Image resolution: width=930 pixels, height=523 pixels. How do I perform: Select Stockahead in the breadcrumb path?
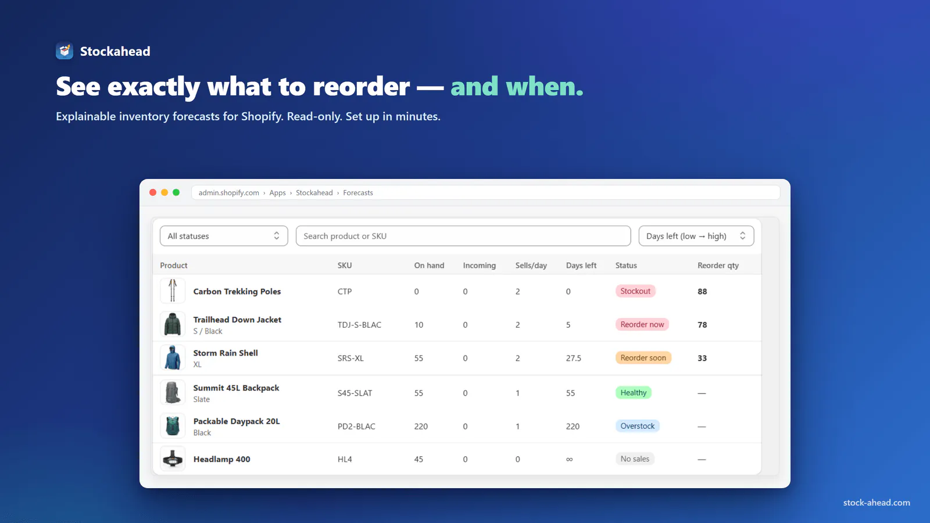[x=314, y=193]
